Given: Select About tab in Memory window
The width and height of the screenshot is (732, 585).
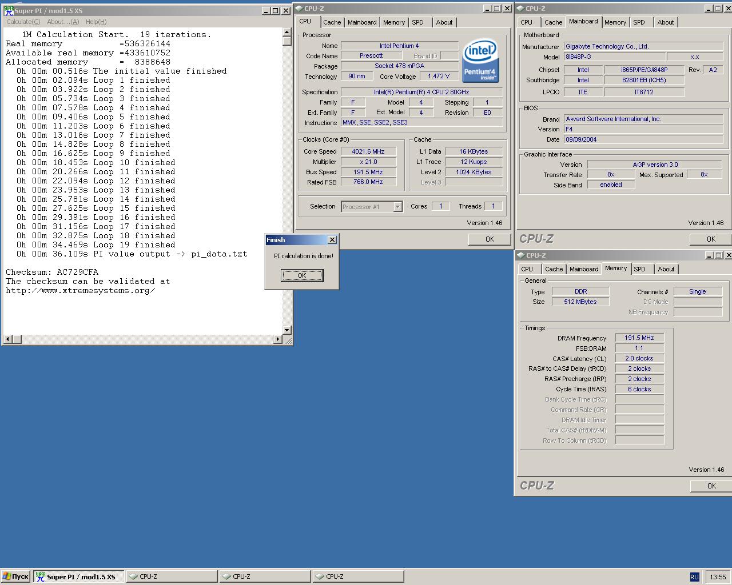Looking at the screenshot, I should click(x=666, y=269).
